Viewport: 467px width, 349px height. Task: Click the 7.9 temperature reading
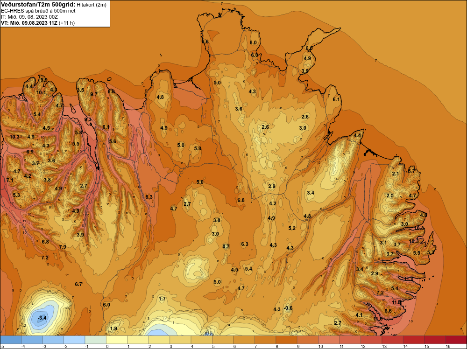63,247
